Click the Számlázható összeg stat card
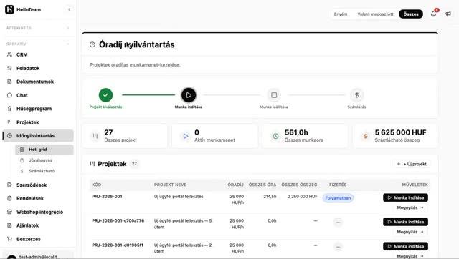The width and height of the screenshot is (459, 259). [395, 136]
